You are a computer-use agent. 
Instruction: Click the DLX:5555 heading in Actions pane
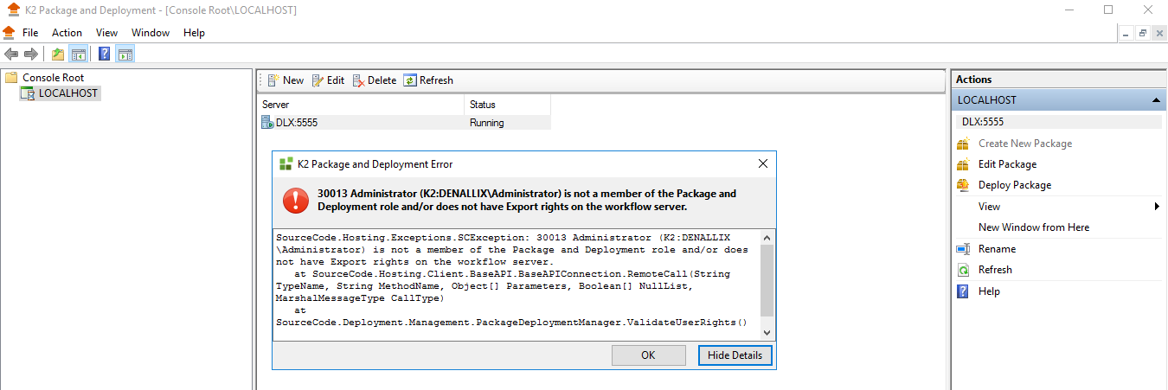[x=1059, y=122]
